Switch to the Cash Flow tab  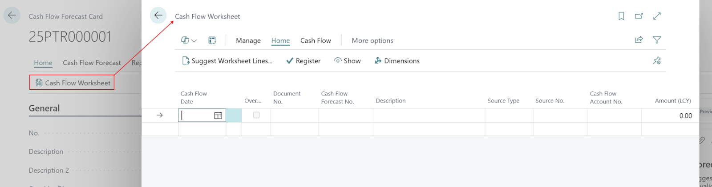(x=316, y=40)
